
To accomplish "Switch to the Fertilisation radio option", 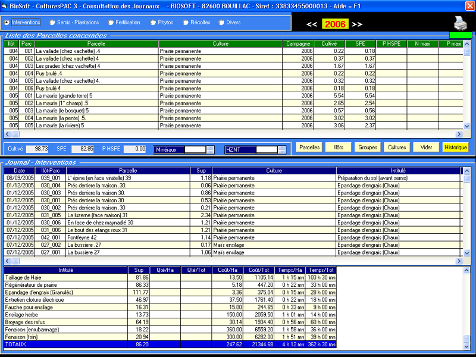I will 124,23.
